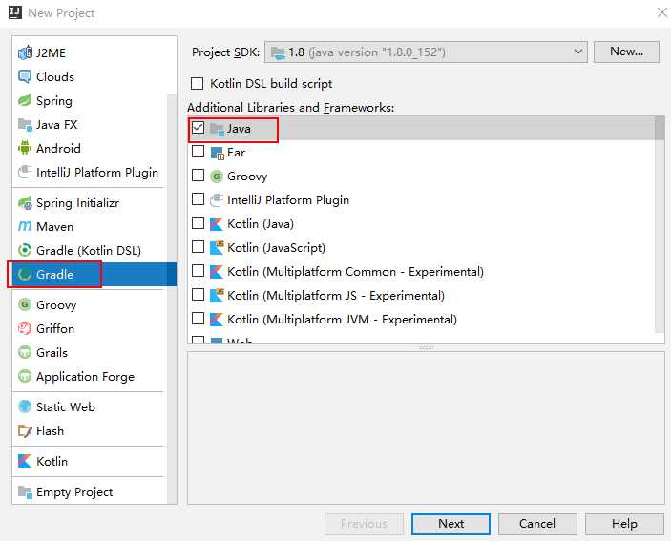This screenshot has width=671, height=541.
Task: Click the Groovy icon in left sidebar
Action: pyautogui.click(x=25, y=304)
